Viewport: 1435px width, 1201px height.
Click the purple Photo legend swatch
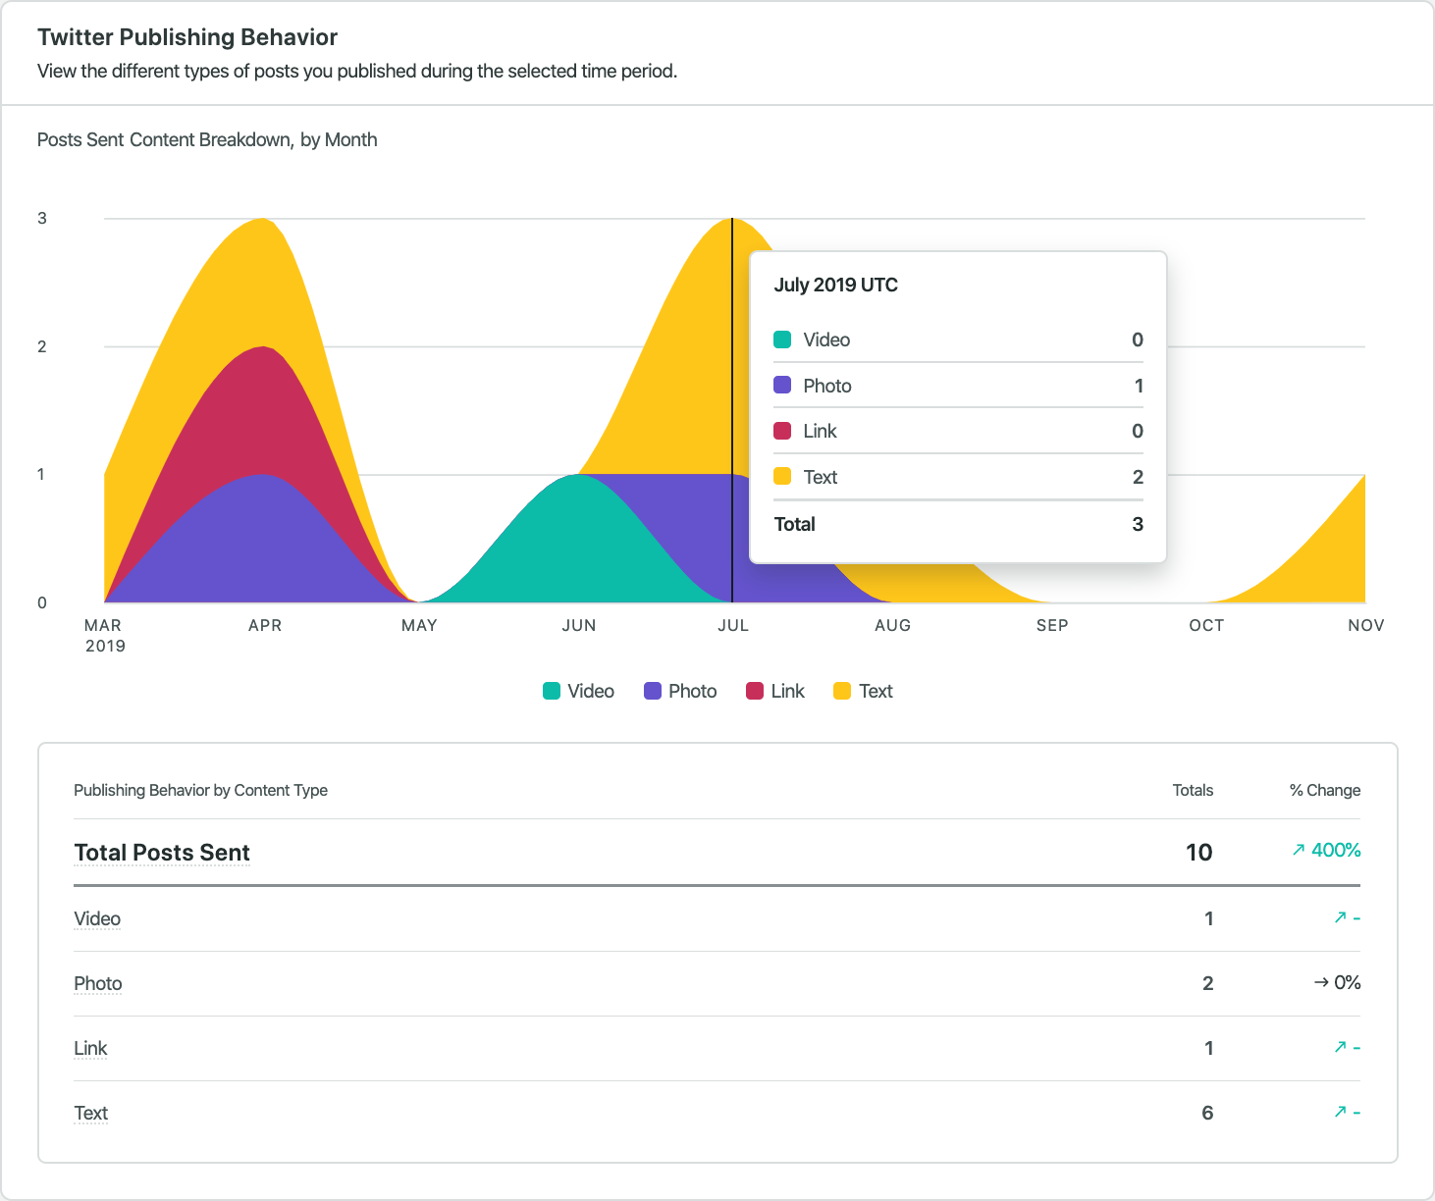(653, 691)
